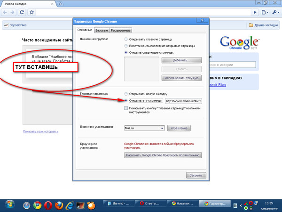Select 'Открывать главную страницу' radio
Screen dimensions: 282x212
pyautogui.click(x=126, y=39)
